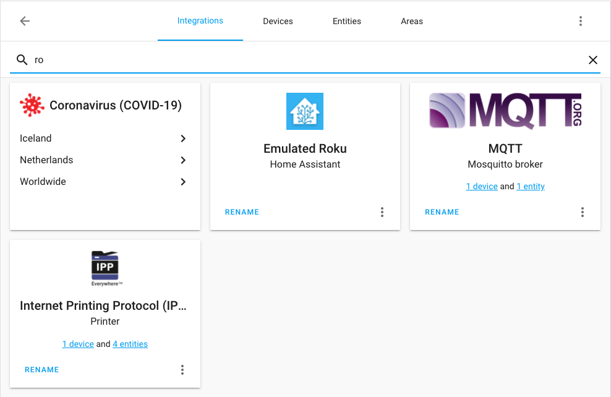This screenshot has width=611, height=397.
Task: Open the 1 entity link under MQTT
Action: click(531, 186)
